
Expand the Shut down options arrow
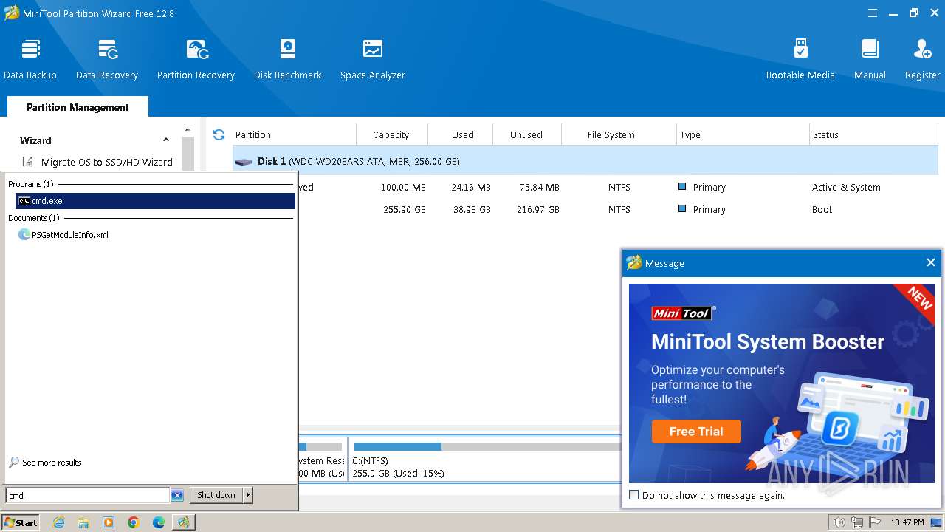click(x=248, y=495)
